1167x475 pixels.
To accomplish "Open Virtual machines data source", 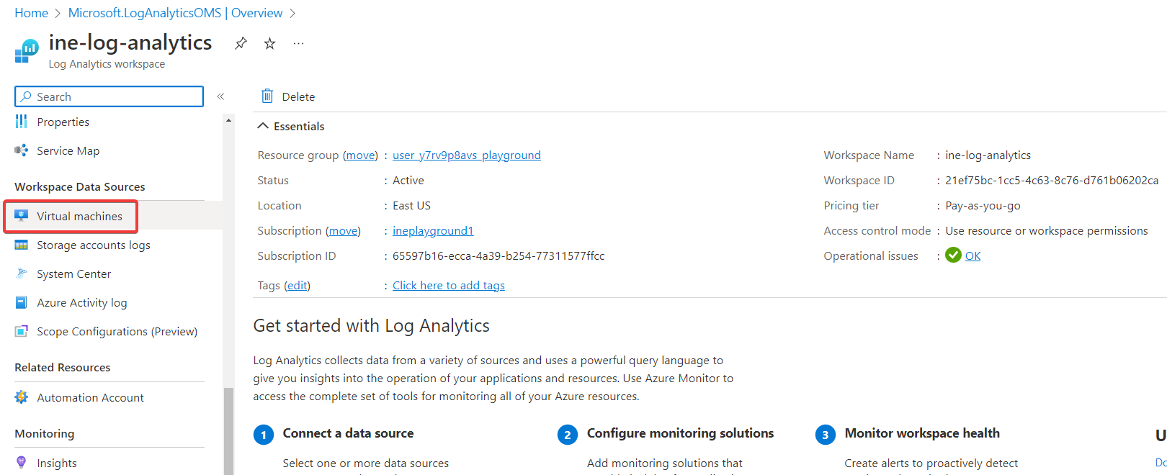I will 79,216.
